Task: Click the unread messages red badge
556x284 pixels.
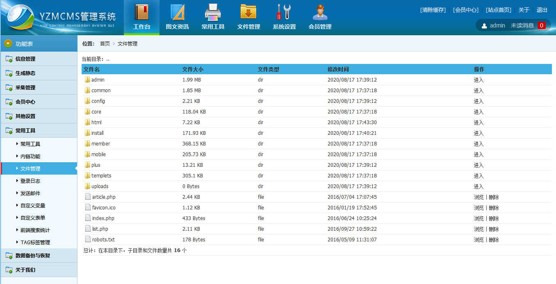Action: click(x=542, y=25)
